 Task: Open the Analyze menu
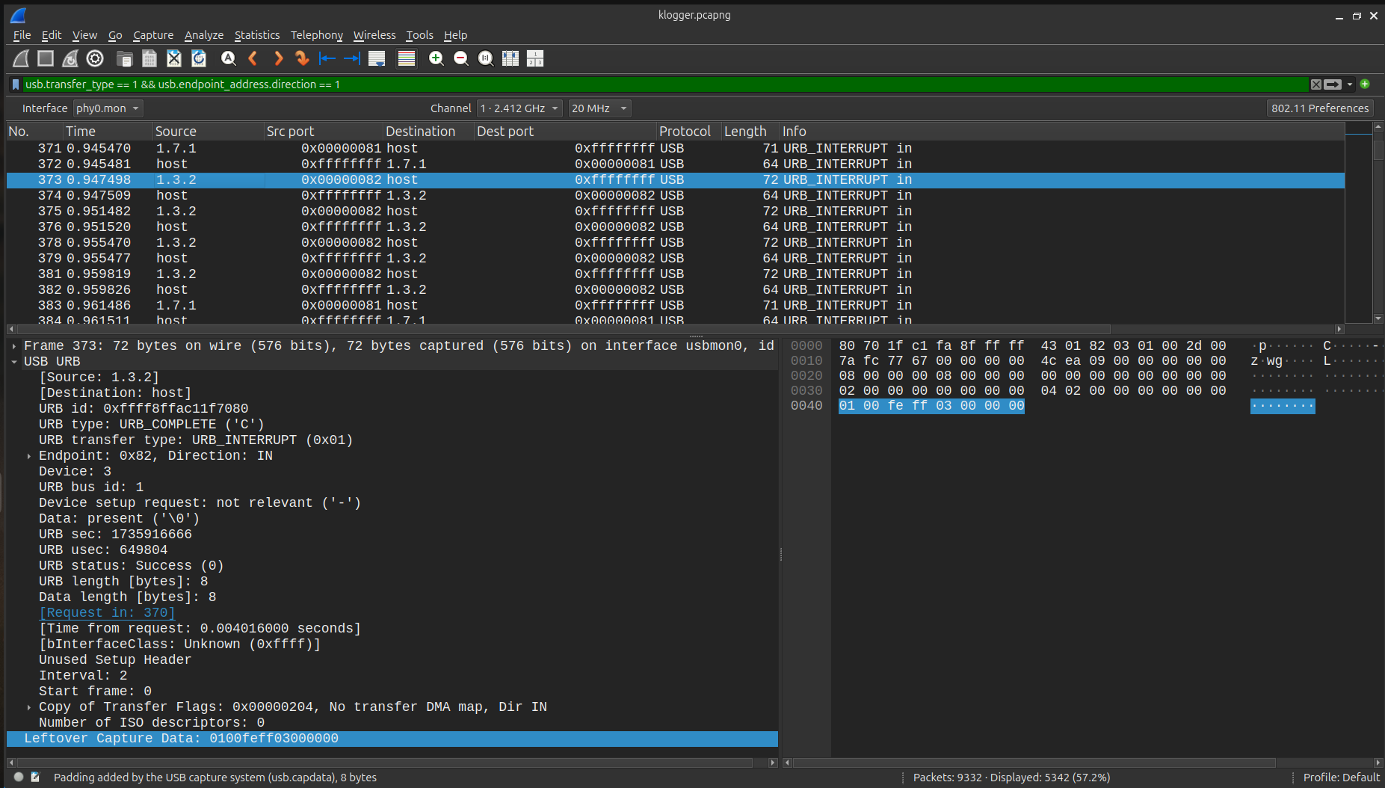[204, 35]
